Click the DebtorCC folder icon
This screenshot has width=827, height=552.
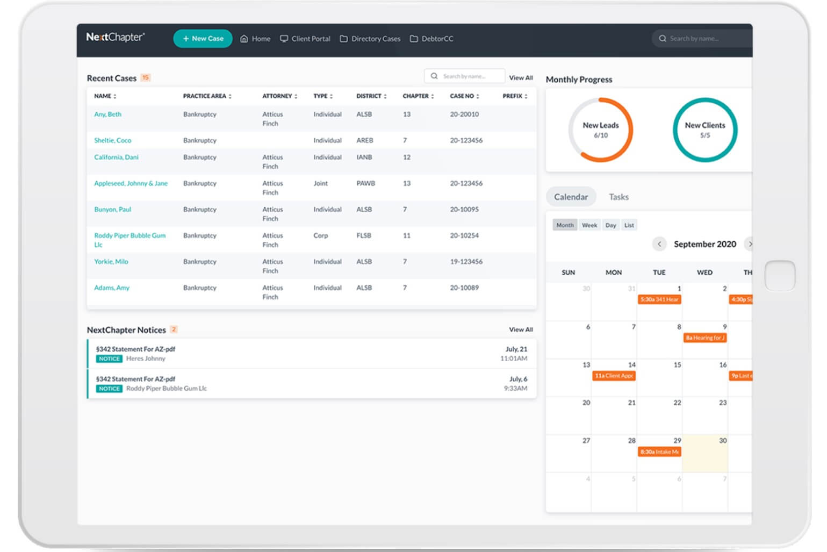click(414, 39)
